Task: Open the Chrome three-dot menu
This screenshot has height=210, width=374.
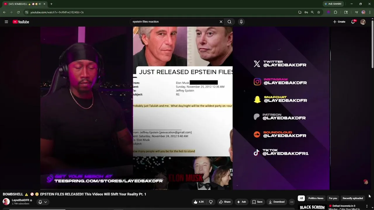Action: coord(370,12)
